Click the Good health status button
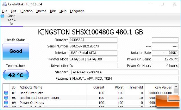 (x=16, y=52)
